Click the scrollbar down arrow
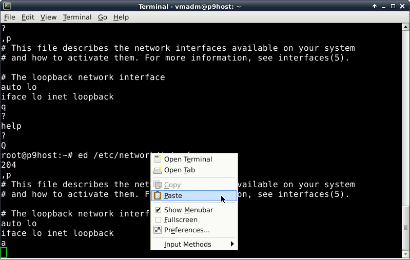The width and height of the screenshot is (410, 260). click(x=405, y=255)
